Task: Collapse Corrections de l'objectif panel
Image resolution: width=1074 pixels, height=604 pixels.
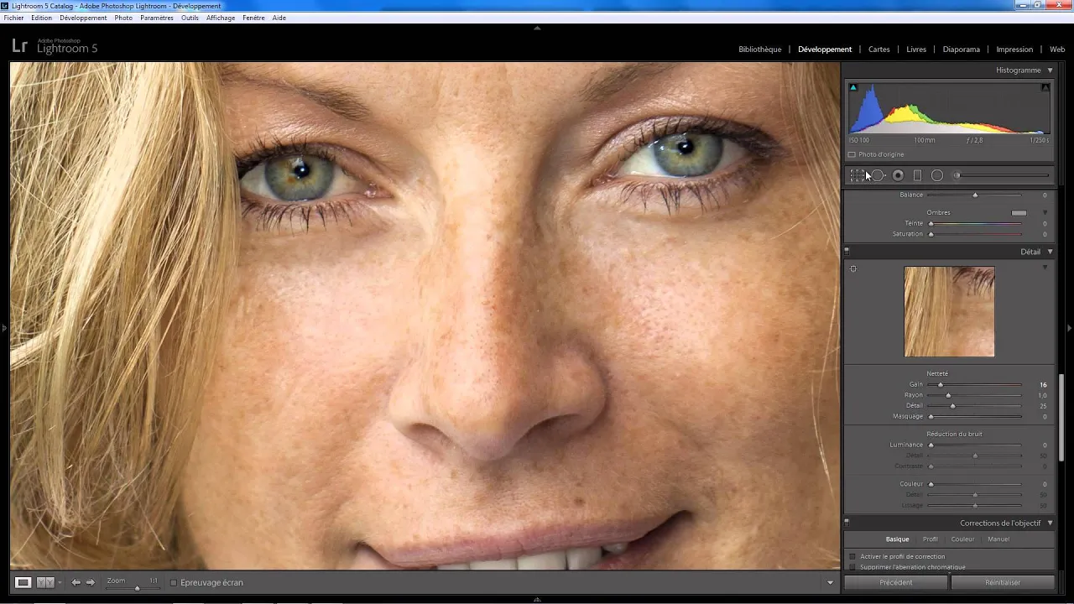Action: (x=1050, y=523)
